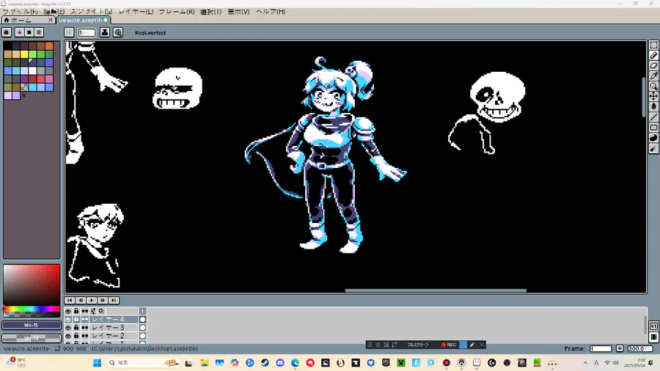The width and height of the screenshot is (660, 371).
Task: Go to last frame
Action: point(114,301)
